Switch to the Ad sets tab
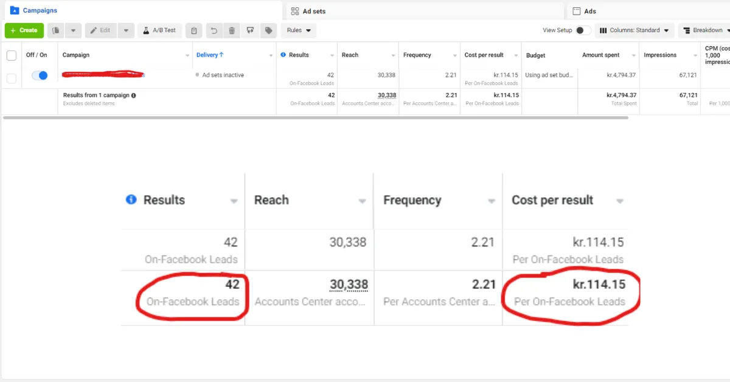 (x=425, y=11)
